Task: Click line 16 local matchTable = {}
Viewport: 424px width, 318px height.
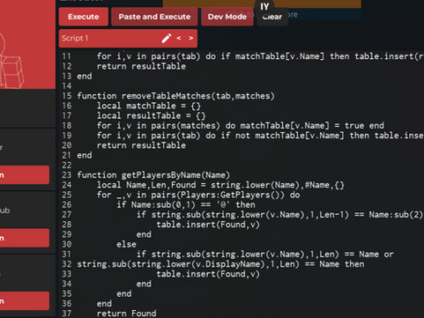Action: click(x=149, y=106)
